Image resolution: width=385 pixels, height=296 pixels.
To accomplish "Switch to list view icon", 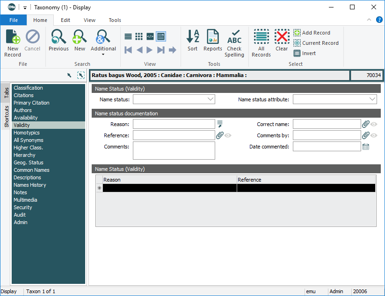I will 128,36.
